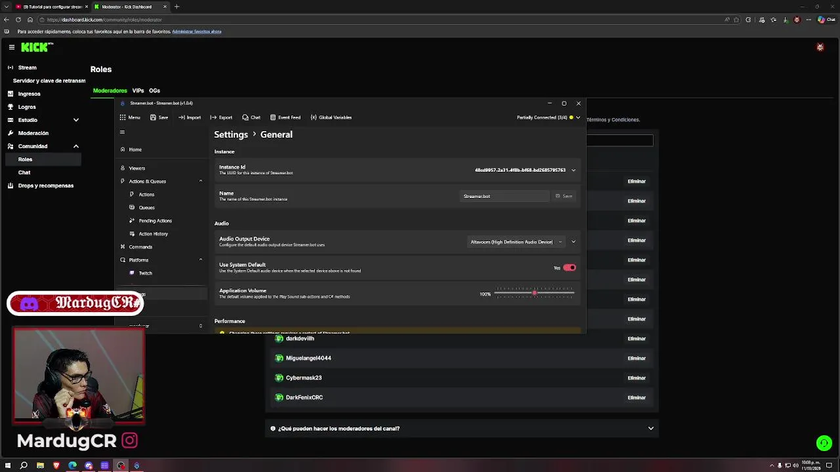The image size is (840, 472).
Task: Open Windows Start menu
Action: tap(9, 465)
